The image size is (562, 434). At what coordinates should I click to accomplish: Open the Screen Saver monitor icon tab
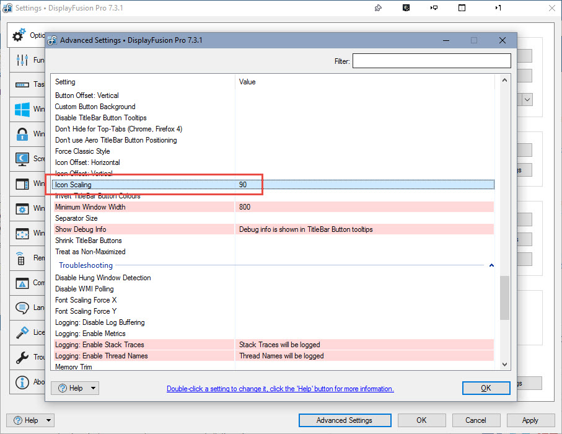coord(22,159)
